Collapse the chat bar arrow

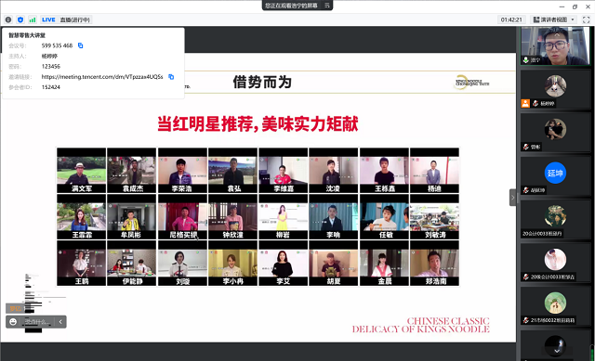60,322
